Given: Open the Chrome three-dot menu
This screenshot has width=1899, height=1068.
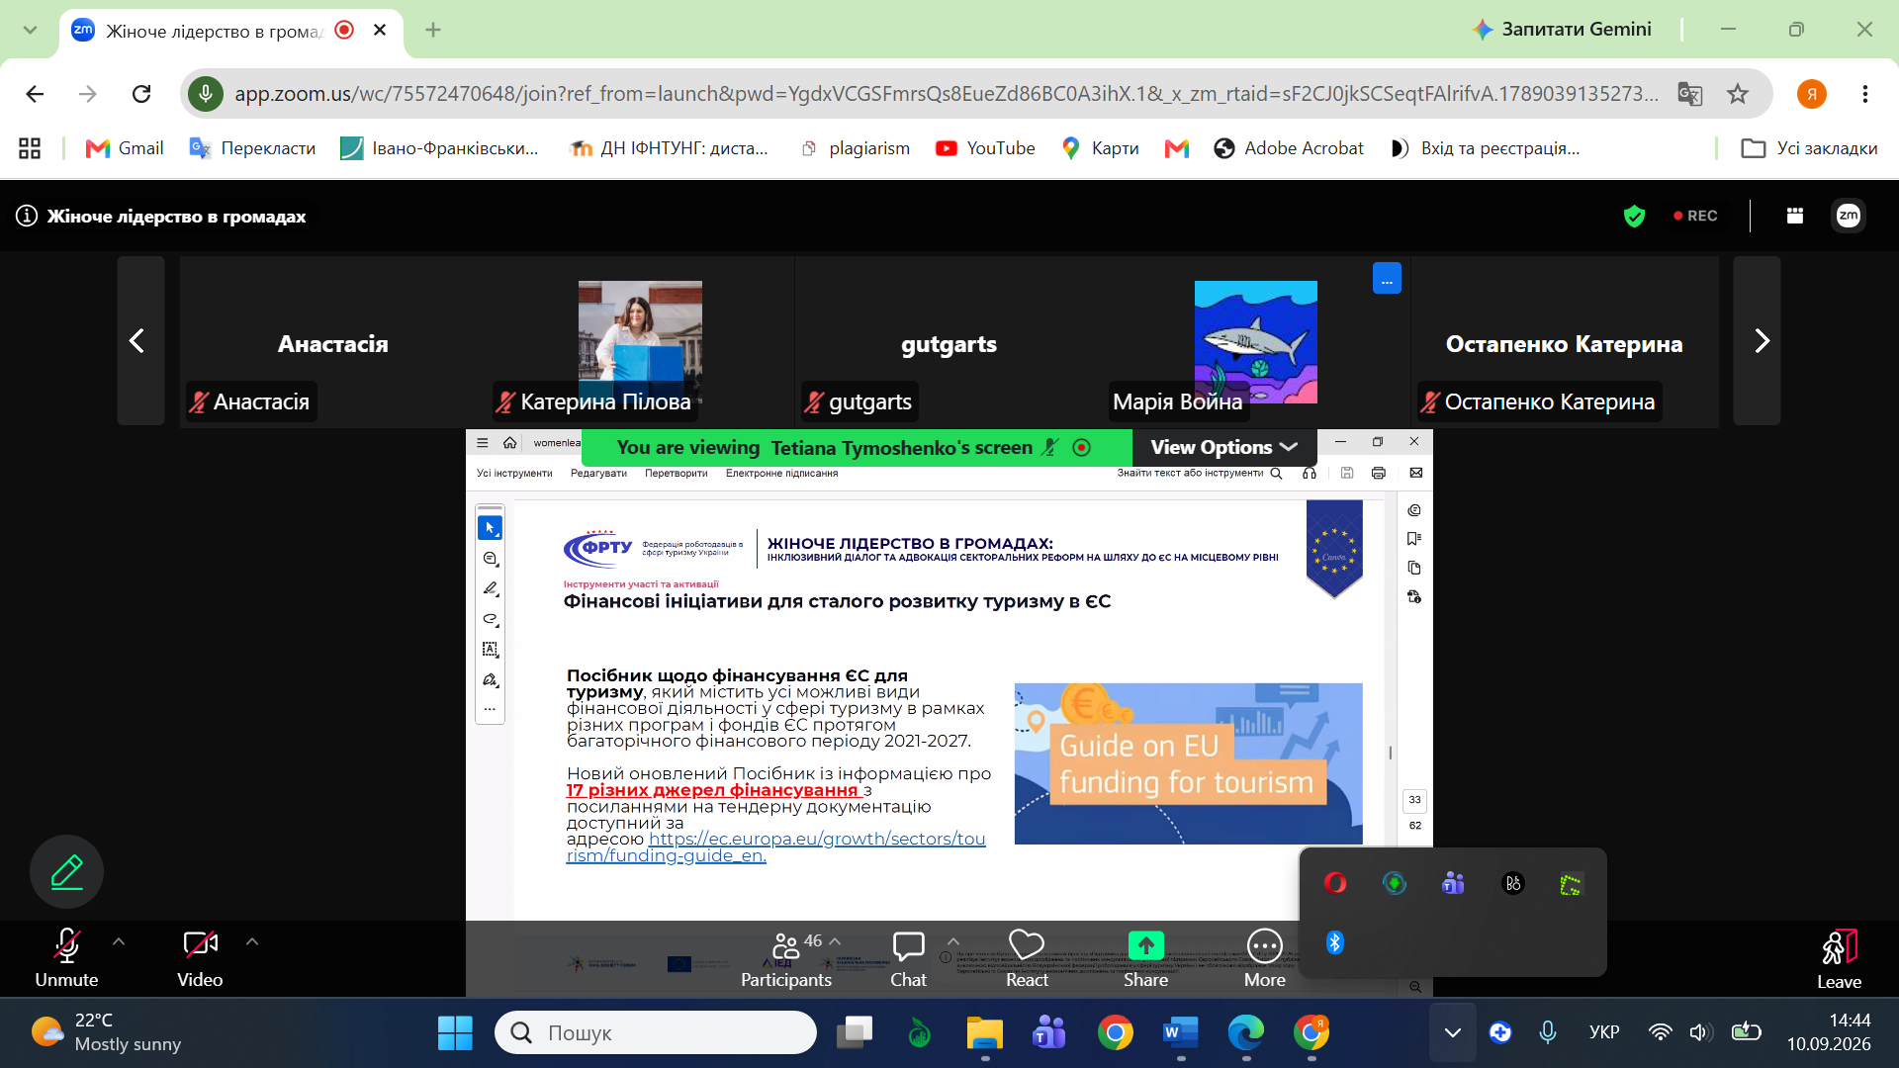Looking at the screenshot, I should (1864, 94).
